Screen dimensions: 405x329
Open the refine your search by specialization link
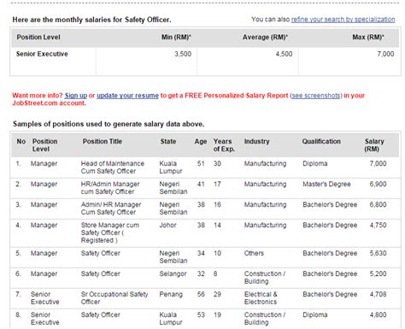pyautogui.click(x=343, y=20)
